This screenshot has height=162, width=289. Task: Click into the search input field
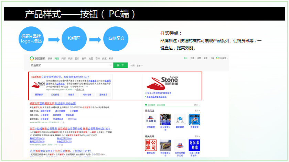click(69, 65)
